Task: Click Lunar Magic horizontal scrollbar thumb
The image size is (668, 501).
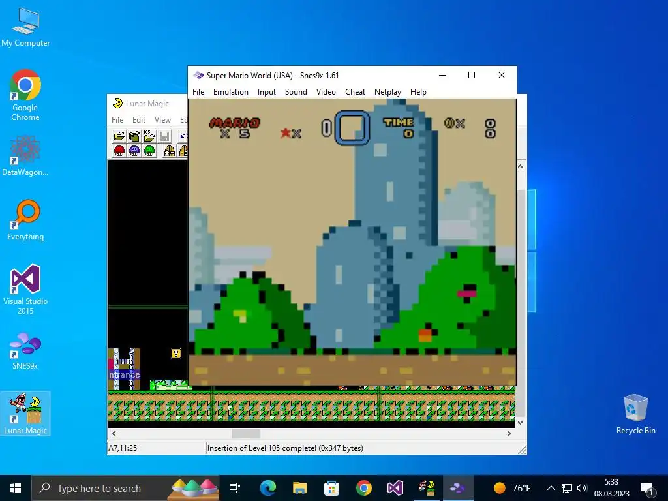Action: pyautogui.click(x=246, y=433)
